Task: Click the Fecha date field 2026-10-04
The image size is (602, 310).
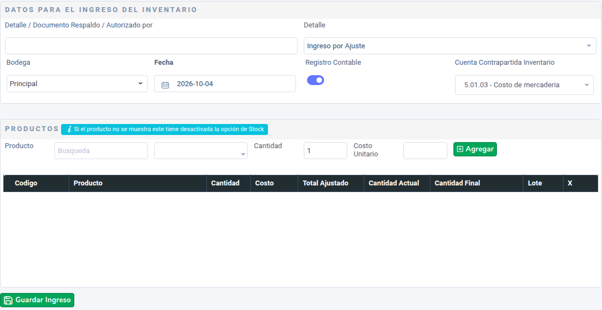Action: click(225, 83)
